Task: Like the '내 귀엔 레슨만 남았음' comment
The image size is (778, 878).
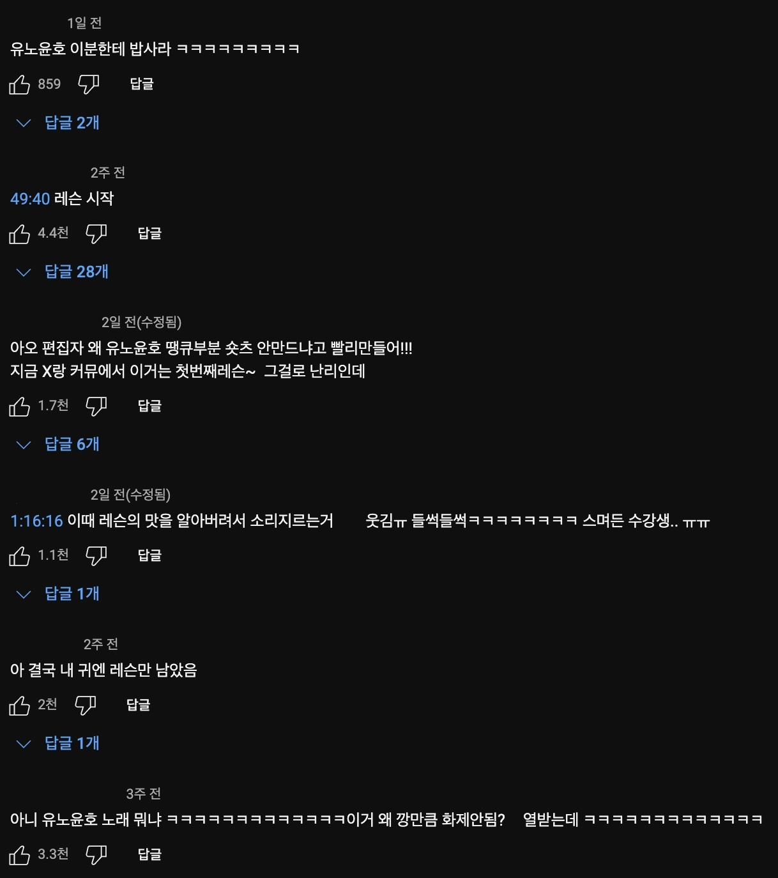Action: click(x=19, y=705)
